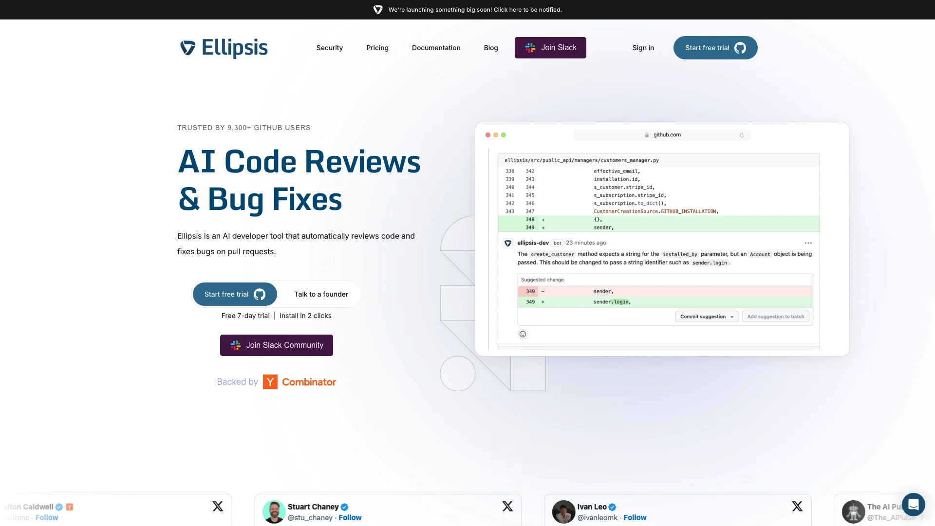Open the Blog nav link
Screen dimensions: 935x526
[x=491, y=48]
